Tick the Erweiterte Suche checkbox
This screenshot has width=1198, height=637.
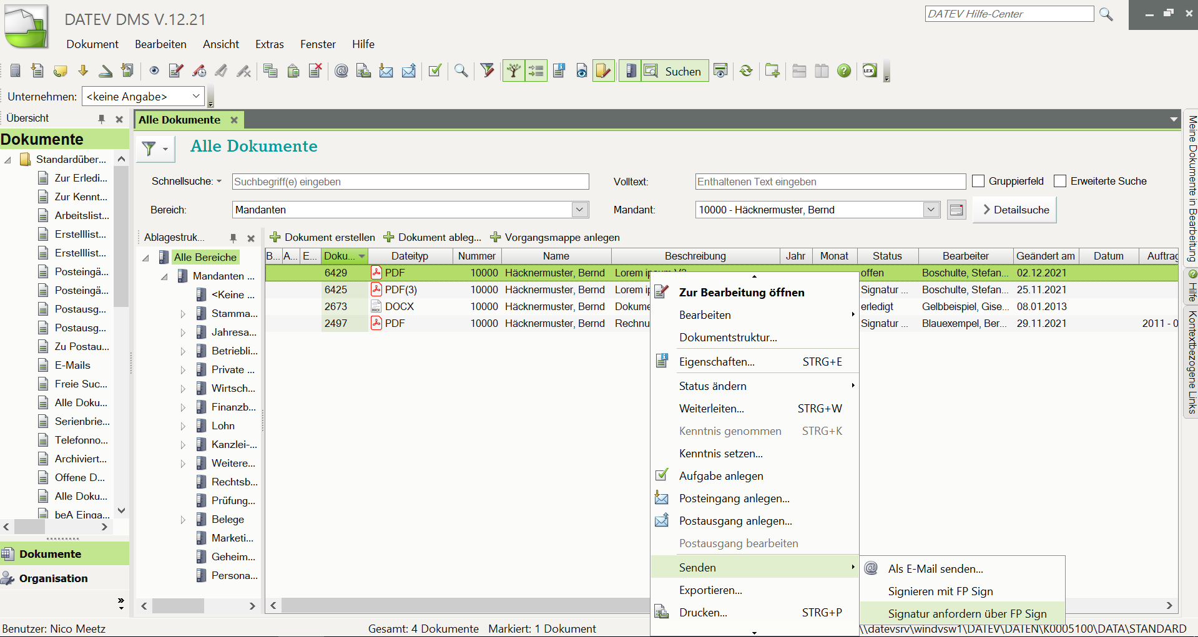point(1060,182)
